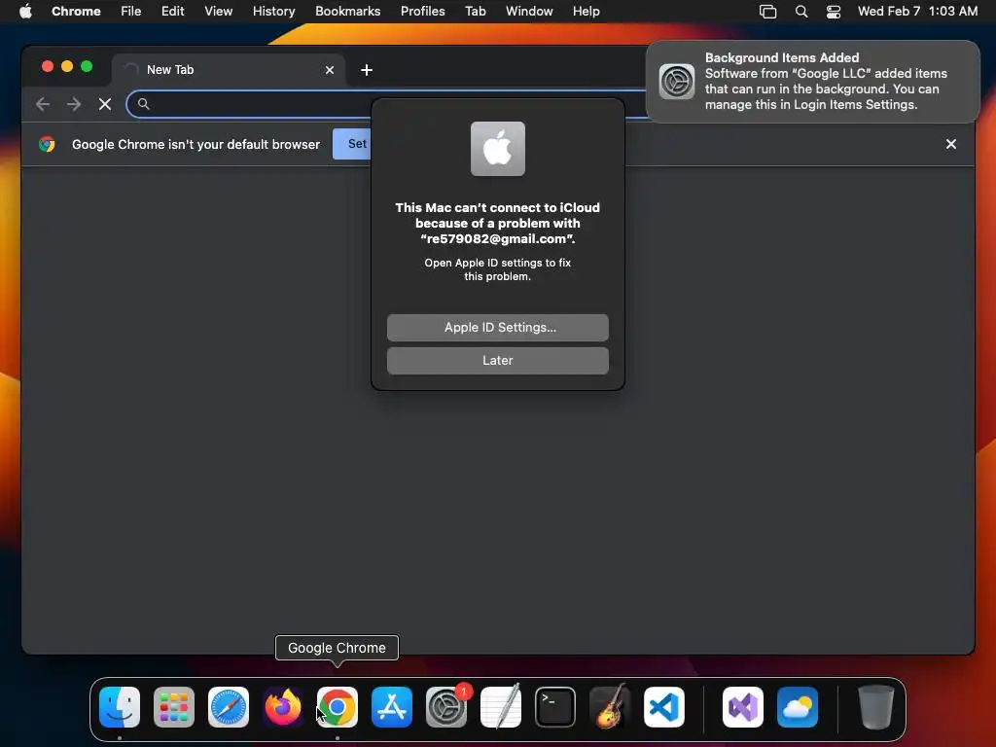Dismiss the iCloud dialog with Later
This screenshot has height=747, width=996.
[x=497, y=360]
